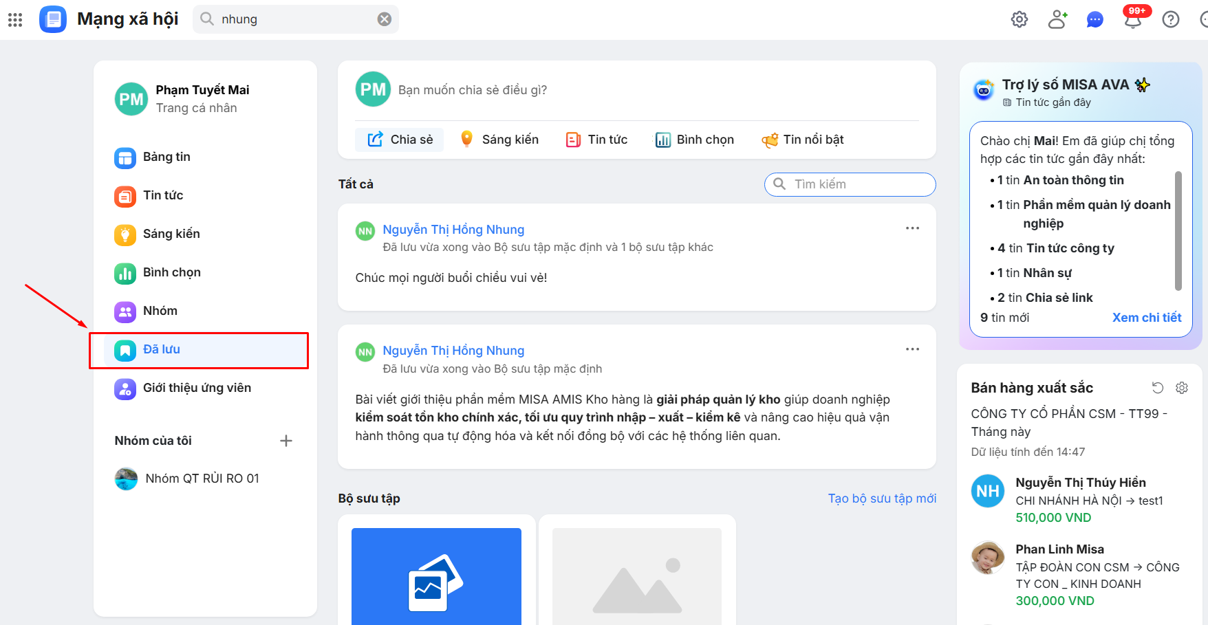Image resolution: width=1208 pixels, height=625 pixels.
Task: Click the Đã lưu bookmark icon
Action: pyautogui.click(x=125, y=351)
